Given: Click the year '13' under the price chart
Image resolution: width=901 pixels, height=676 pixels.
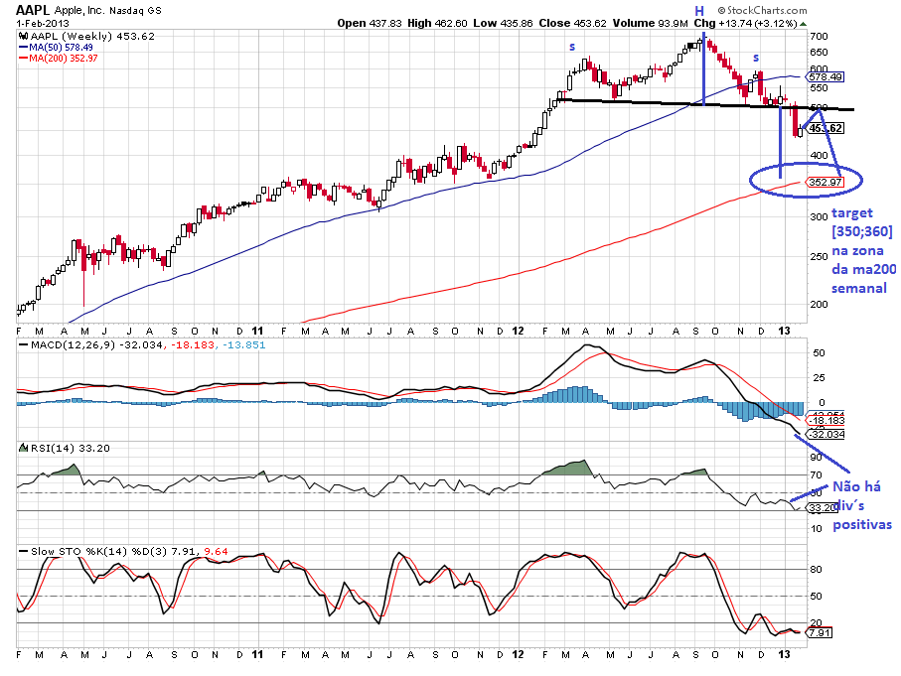Looking at the screenshot, I should click(x=784, y=331).
